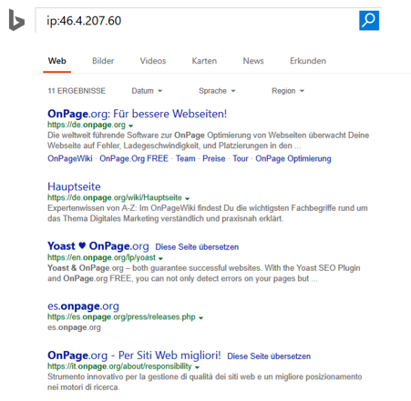Click the Bing logo icon
Viewport: 411px width, 401px height.
click(16, 20)
